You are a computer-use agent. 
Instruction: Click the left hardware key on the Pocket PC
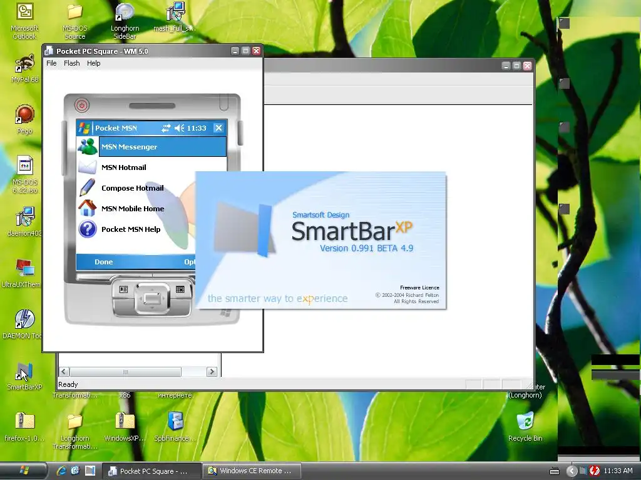point(123,289)
